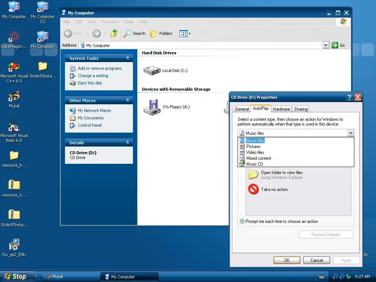Switch to the Hardware tab
This screenshot has height=282, width=376.
(x=281, y=109)
